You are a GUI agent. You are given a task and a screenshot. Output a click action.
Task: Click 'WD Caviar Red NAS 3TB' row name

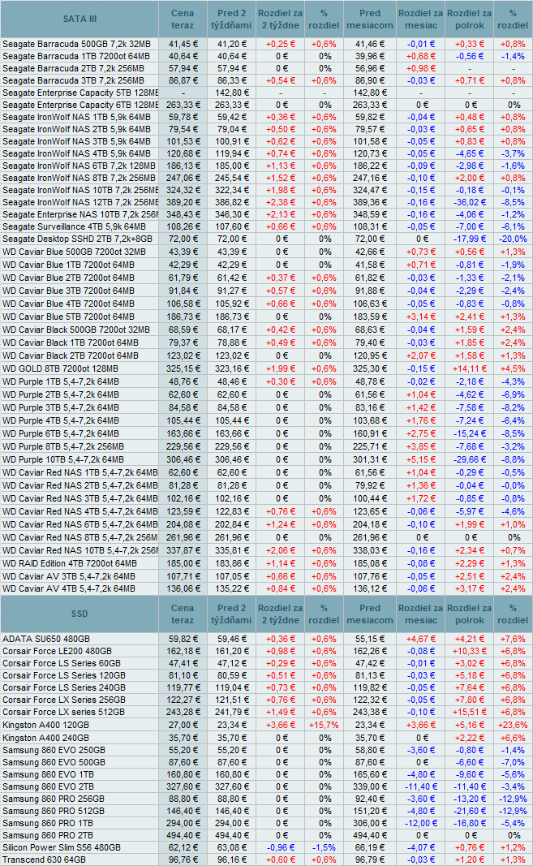pyautogui.click(x=80, y=498)
